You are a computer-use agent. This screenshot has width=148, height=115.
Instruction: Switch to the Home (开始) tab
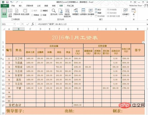pos(13,6)
